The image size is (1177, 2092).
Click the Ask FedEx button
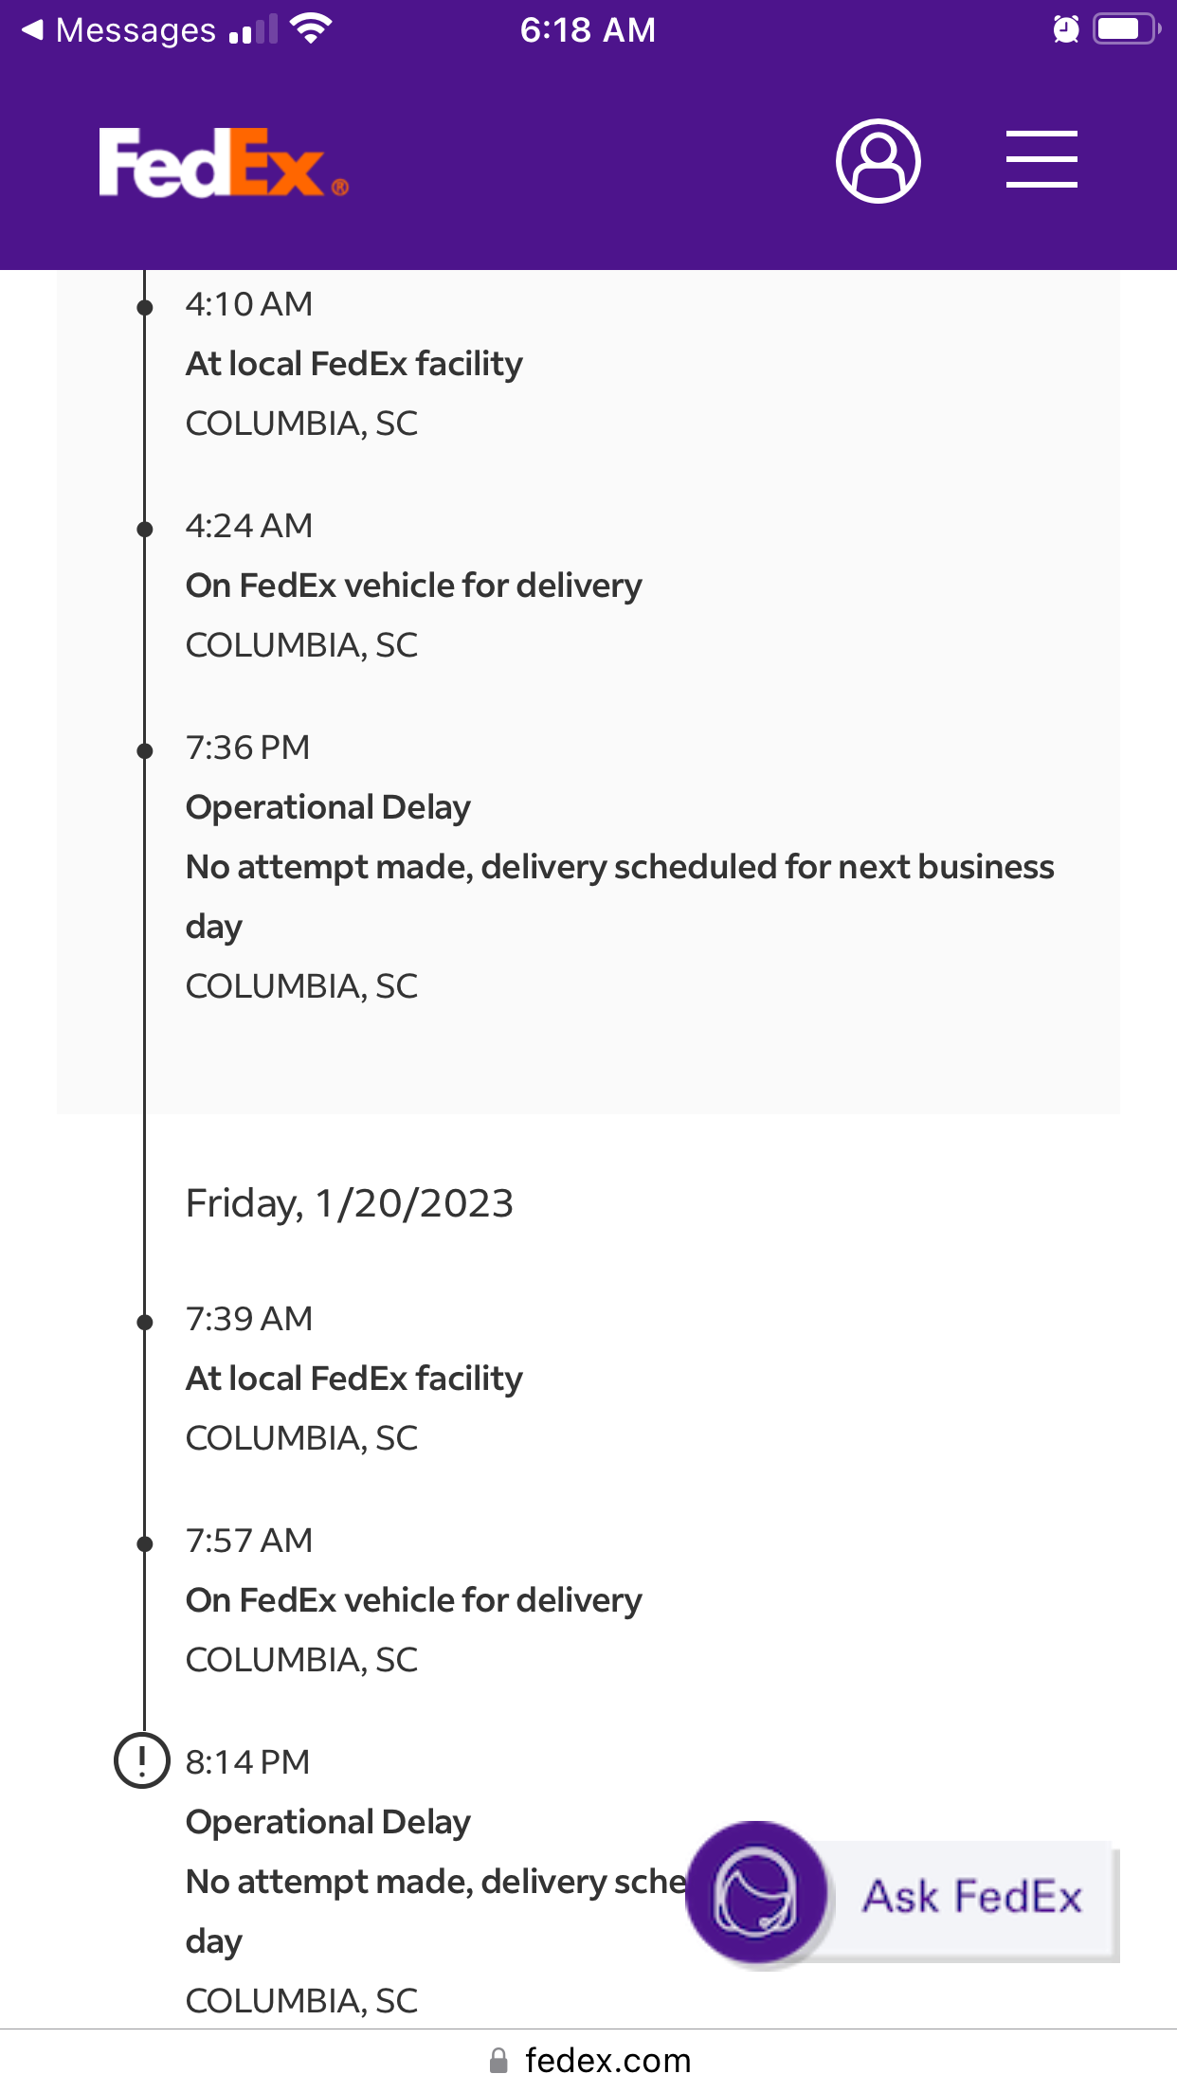click(x=970, y=1895)
